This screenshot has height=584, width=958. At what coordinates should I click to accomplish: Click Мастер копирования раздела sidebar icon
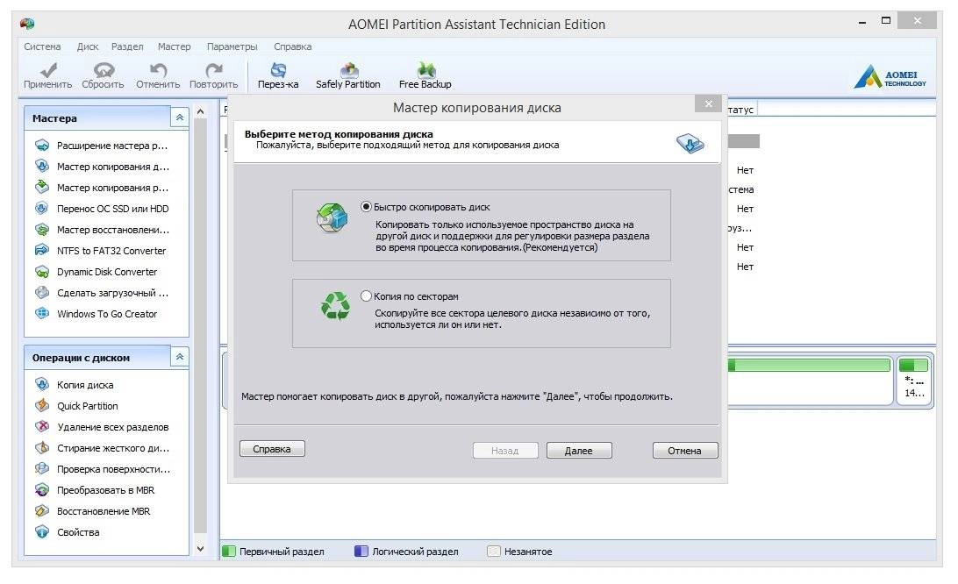click(x=42, y=188)
